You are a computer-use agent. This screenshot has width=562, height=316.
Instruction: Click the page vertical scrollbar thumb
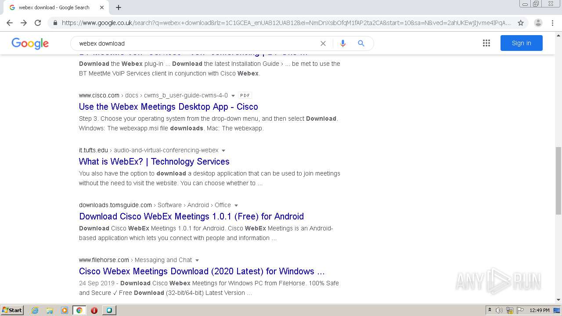558,181
